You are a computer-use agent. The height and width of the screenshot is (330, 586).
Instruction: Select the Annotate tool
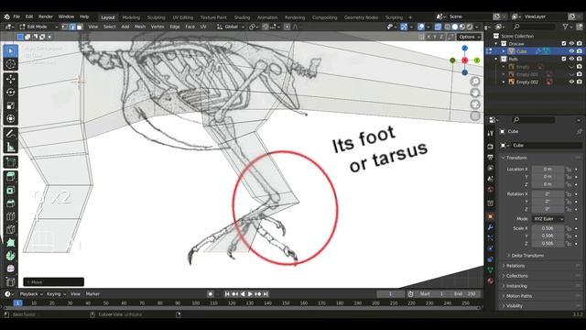(x=10, y=134)
